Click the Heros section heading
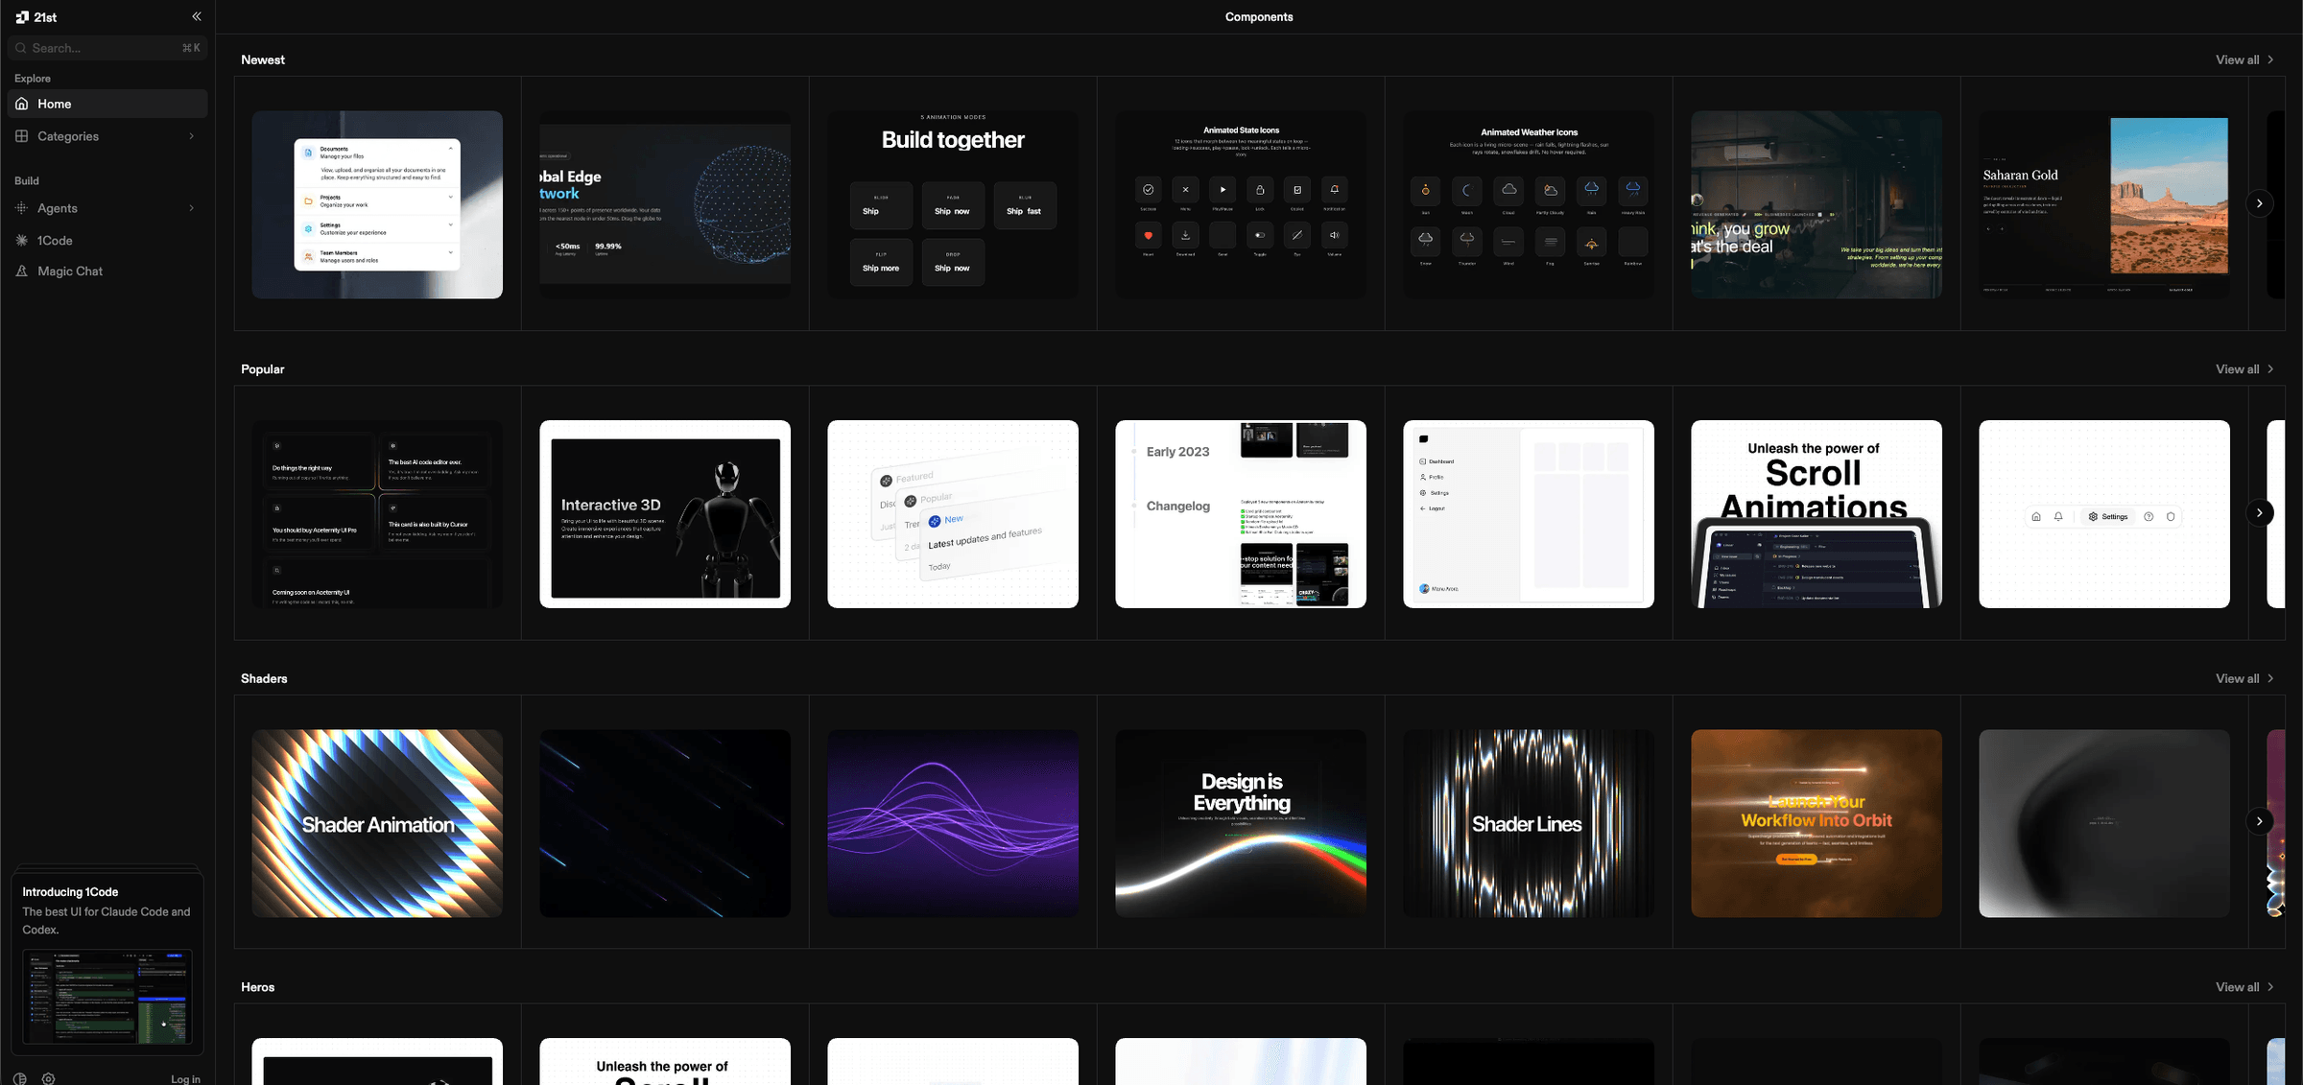The height and width of the screenshot is (1085, 2303). [258, 987]
